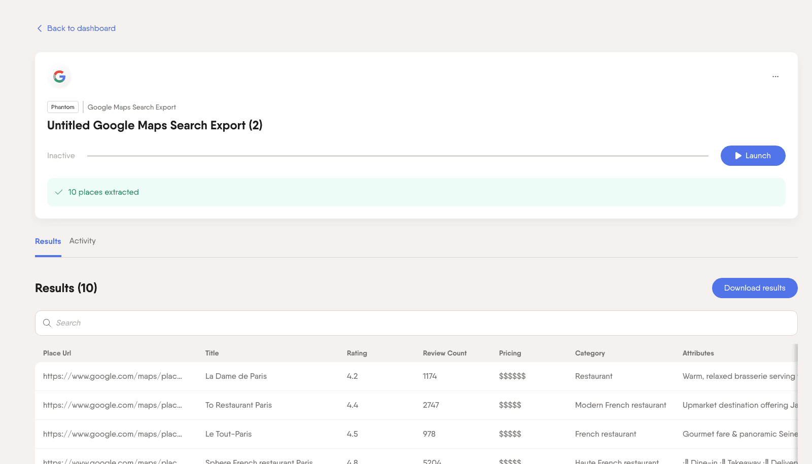Select the To Restaurant Paris title
The height and width of the screenshot is (464, 812).
coord(238,405)
